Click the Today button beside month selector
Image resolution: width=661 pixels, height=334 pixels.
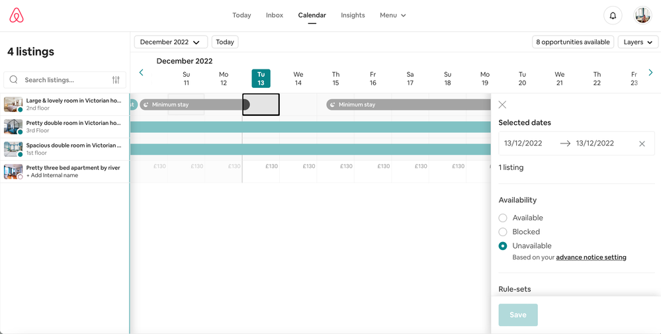(225, 42)
